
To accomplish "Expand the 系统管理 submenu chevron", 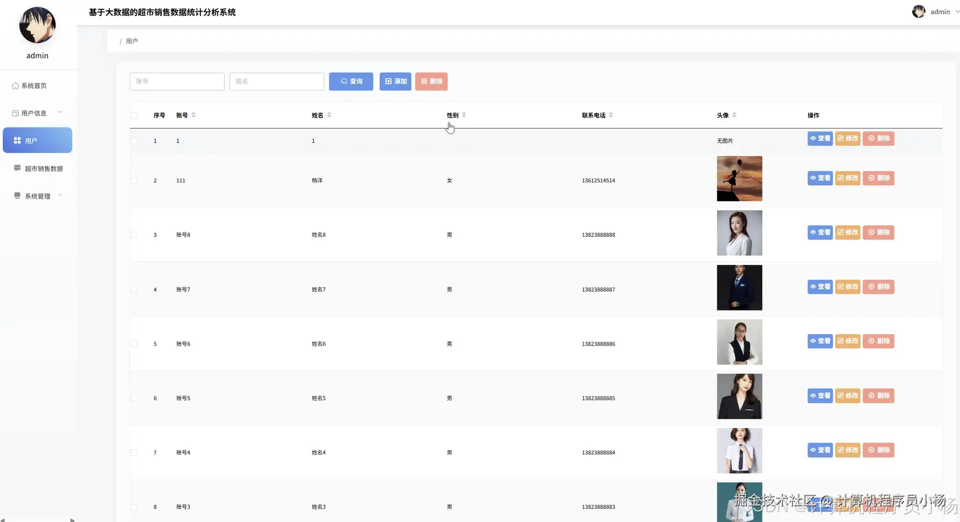I will click(x=60, y=195).
